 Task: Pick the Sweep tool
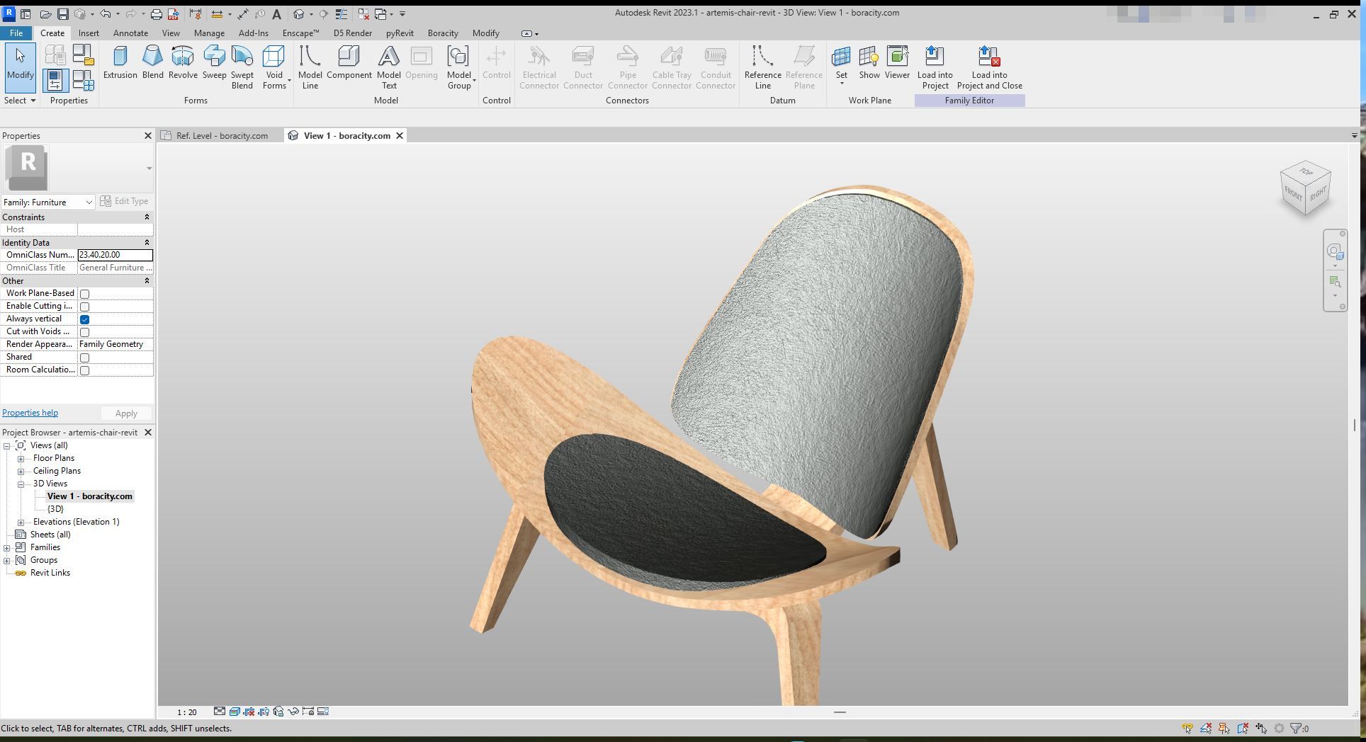click(x=214, y=62)
